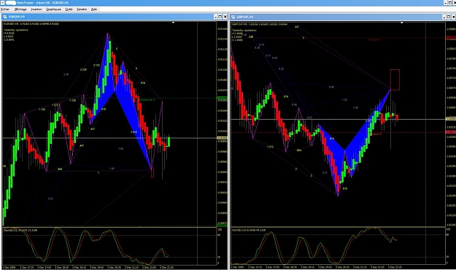Maximize the EURGBP,M5 chart window
456x270 pixels.
220,17
